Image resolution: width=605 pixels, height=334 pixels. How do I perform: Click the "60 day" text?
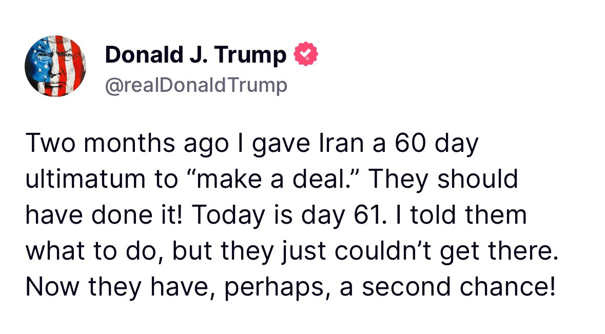point(436,145)
